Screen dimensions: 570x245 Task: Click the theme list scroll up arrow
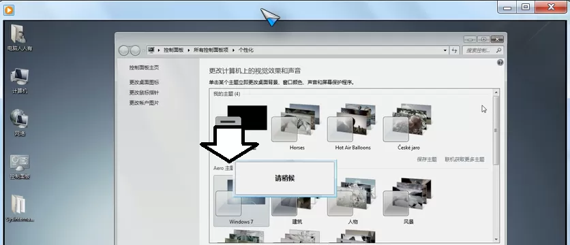496,93
